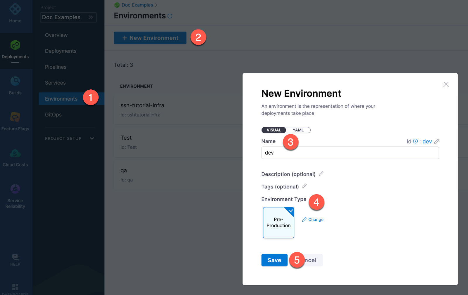Open Service Reliability module icon
The height and width of the screenshot is (295, 468).
(x=15, y=189)
